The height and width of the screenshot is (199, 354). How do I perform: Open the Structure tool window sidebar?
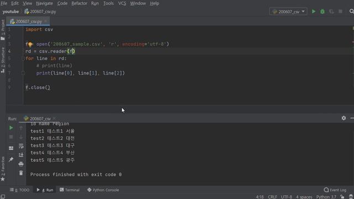tap(3, 60)
